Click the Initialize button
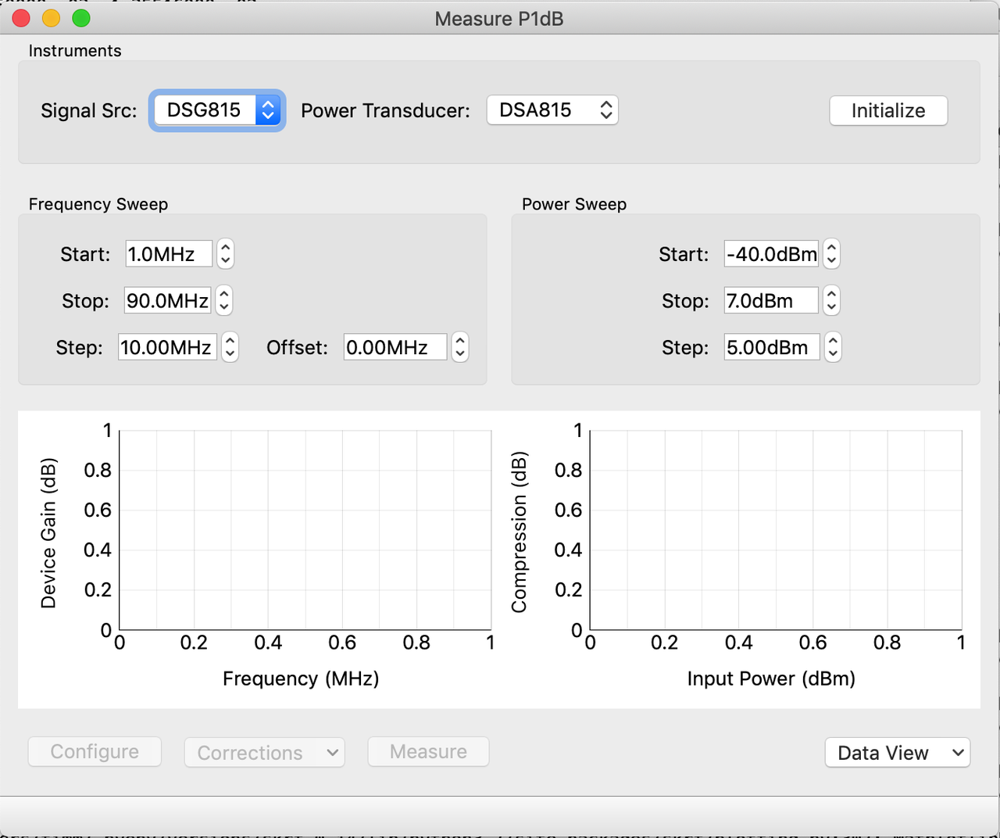The image size is (1000, 838). (x=888, y=110)
